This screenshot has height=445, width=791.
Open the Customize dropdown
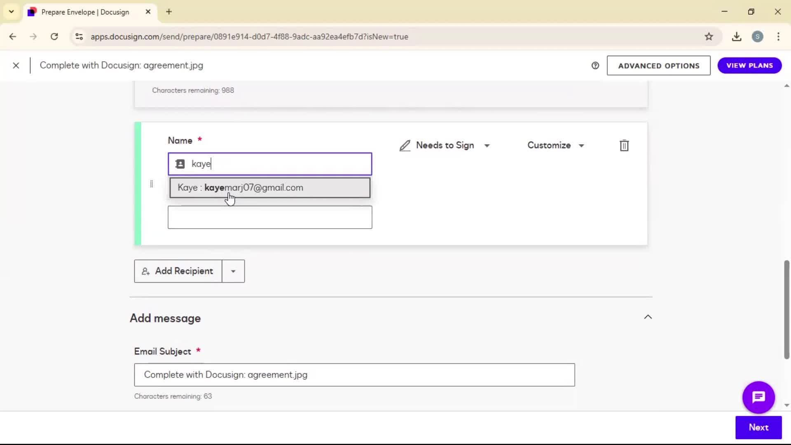556,145
